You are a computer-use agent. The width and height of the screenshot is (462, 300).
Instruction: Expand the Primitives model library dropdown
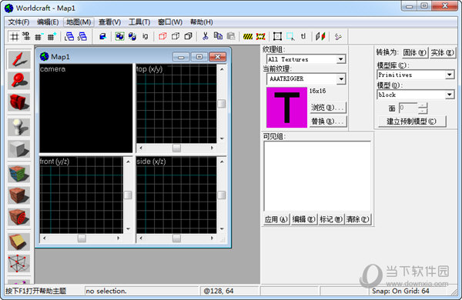pos(450,75)
